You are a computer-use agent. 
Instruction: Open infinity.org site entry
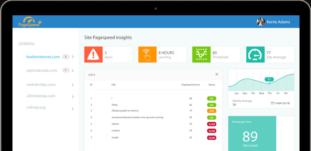pyautogui.click(x=36, y=108)
